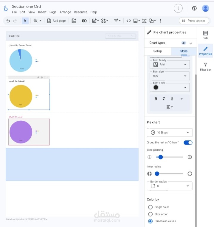Click the Blend data icon
Image resolution: width=214 pixels, height=227 pixels.
tap(84, 21)
